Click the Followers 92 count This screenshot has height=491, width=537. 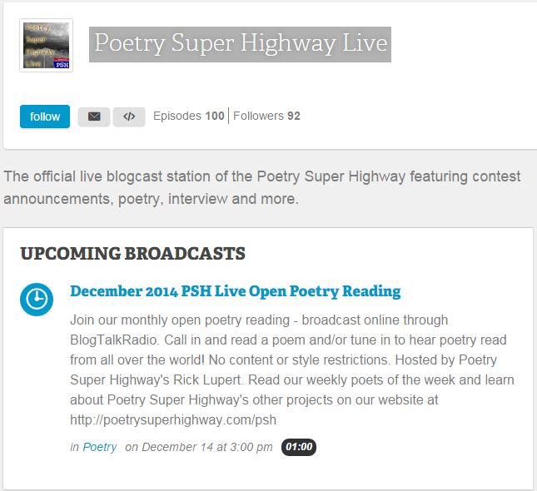click(x=266, y=117)
